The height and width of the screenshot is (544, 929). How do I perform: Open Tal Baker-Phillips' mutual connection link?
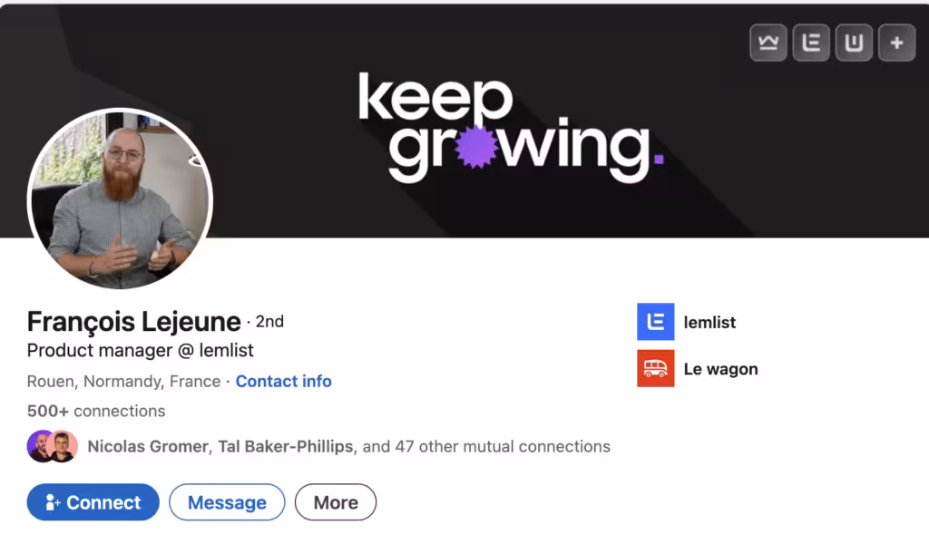286,446
